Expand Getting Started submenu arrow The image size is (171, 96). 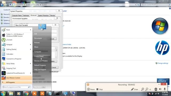[x=30, y=49]
